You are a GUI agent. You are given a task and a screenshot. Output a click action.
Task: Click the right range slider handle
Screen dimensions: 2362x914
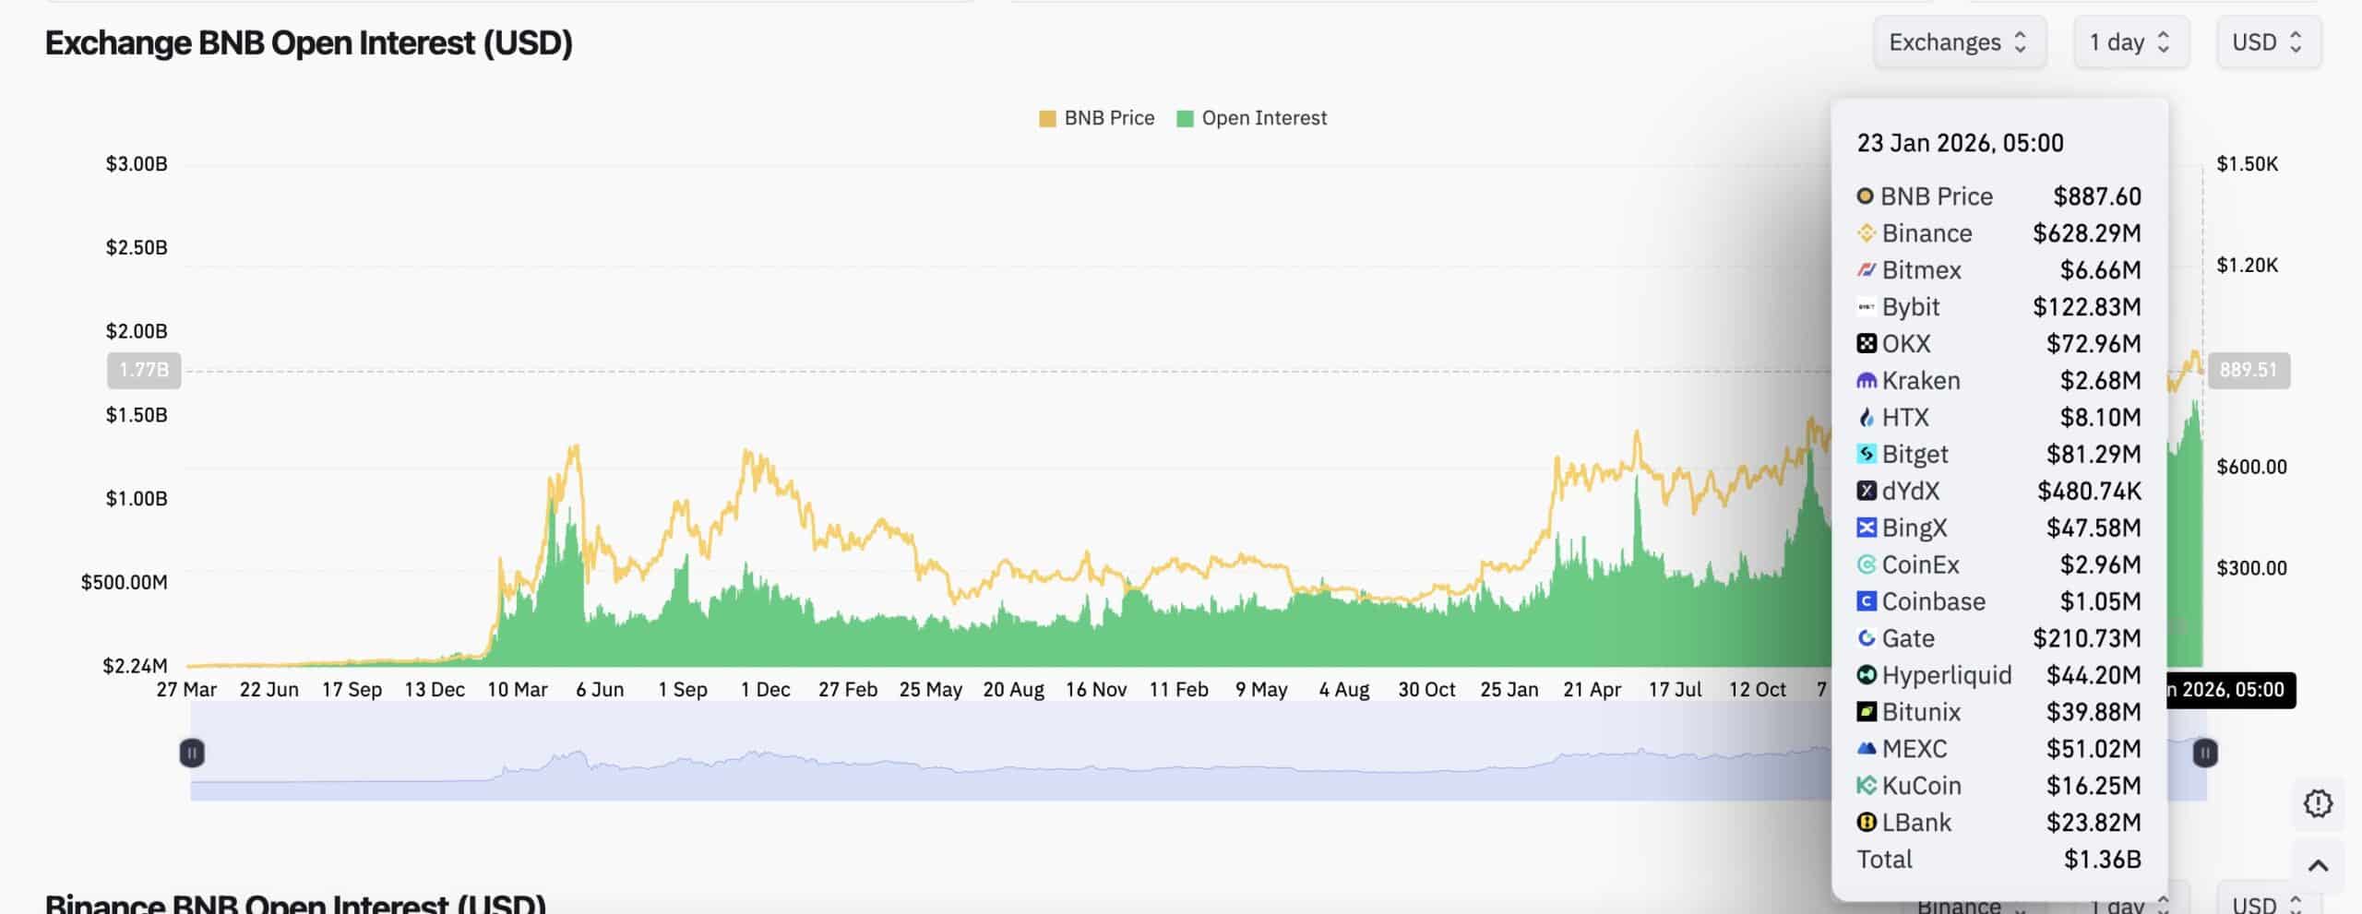coord(2204,754)
